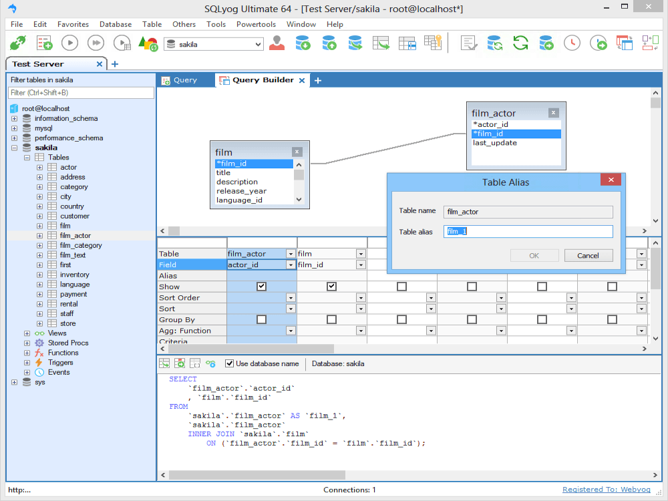Open the Field dropdown showing actor_id
The width and height of the screenshot is (668, 501).
tap(290, 264)
